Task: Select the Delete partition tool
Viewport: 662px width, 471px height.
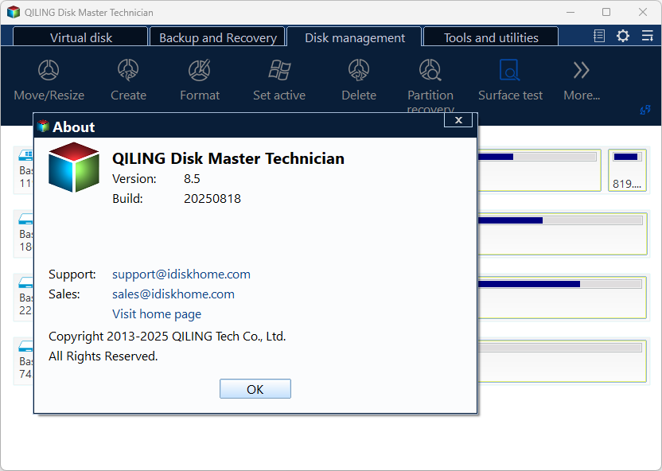Action: [x=359, y=80]
